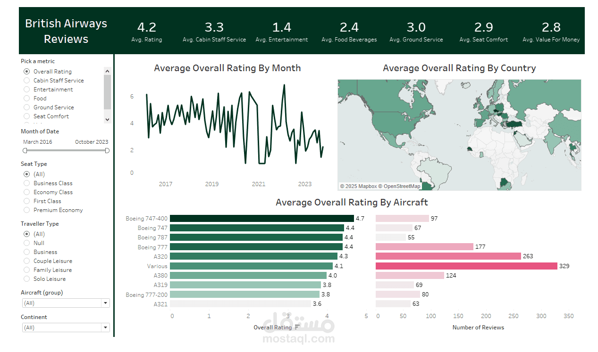Image resolution: width=598 pixels, height=352 pixels.
Task: Click the British Airways Reviews title
Action: 66,31
